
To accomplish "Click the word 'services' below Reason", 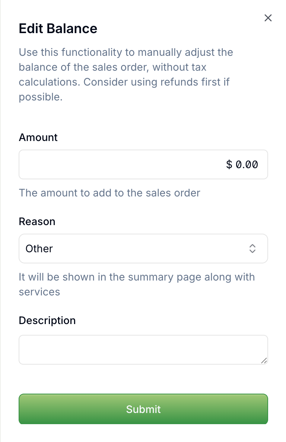I will coord(39,292).
